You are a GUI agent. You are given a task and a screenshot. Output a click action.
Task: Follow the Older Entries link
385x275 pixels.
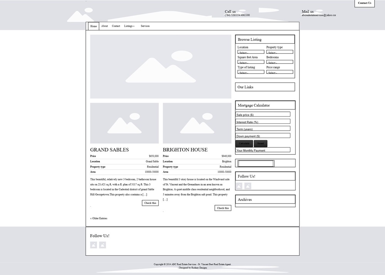99,219
